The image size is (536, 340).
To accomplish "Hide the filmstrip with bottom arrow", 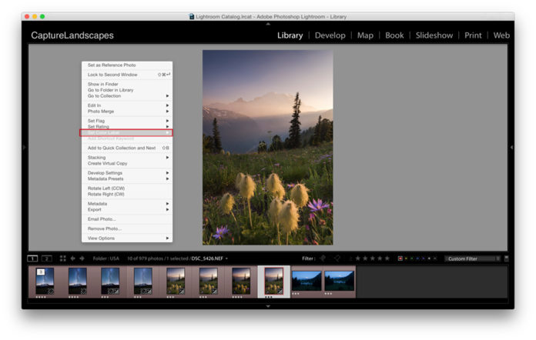I will pyautogui.click(x=268, y=306).
